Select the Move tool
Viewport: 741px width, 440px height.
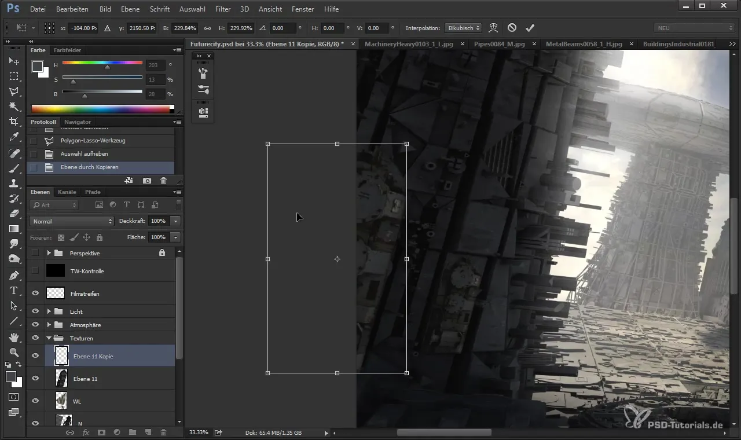(x=14, y=61)
